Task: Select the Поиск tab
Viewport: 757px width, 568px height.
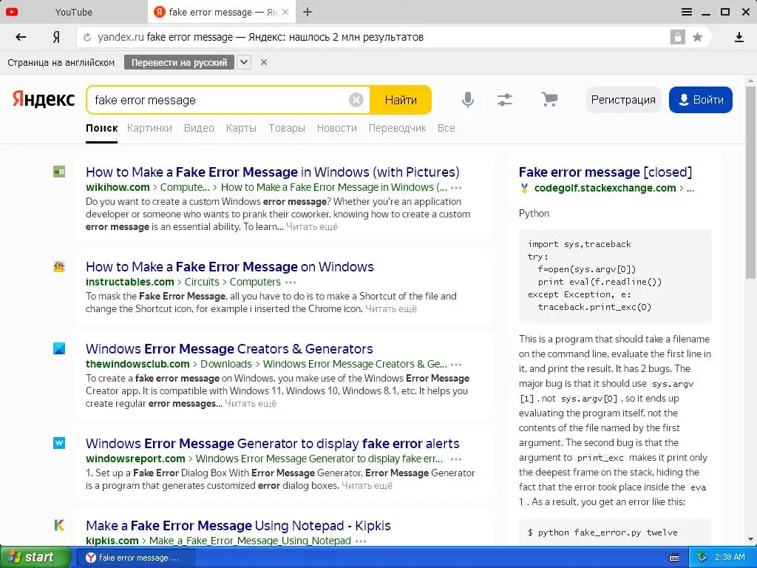Action: 102,128
